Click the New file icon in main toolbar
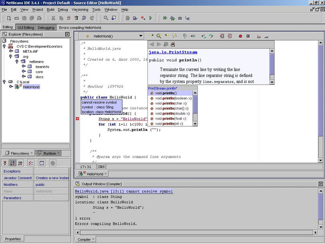This screenshot has width=325, height=244. pyautogui.click(x=9, y=18)
